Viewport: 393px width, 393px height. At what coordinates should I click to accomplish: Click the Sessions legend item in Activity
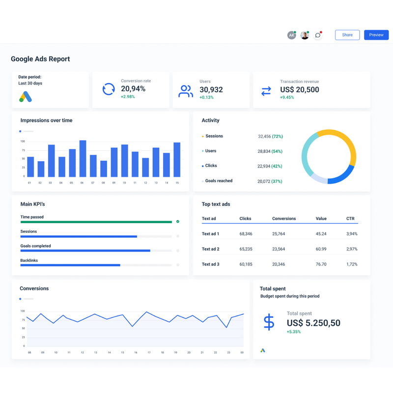tap(214, 136)
